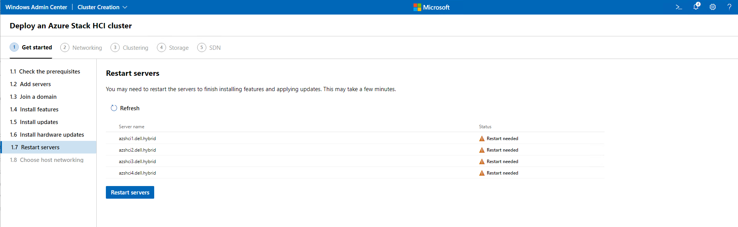Click the Refresh circular arrow icon

click(114, 108)
